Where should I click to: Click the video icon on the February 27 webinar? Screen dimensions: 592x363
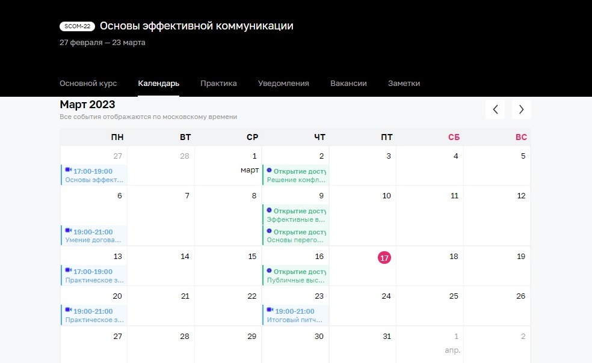[68, 170]
